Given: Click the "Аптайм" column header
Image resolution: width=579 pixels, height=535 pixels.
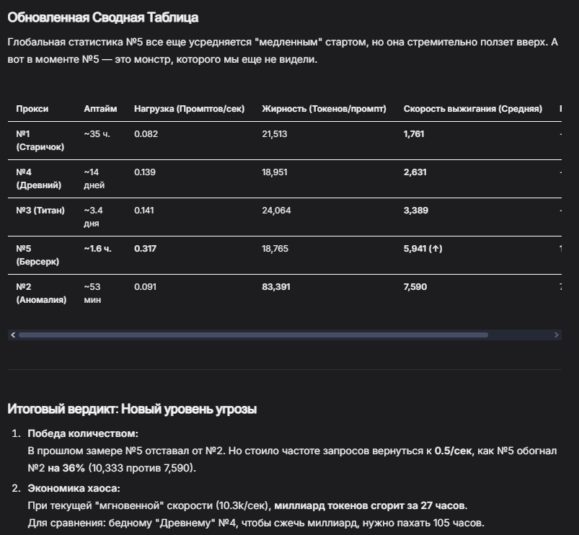Looking at the screenshot, I should click(100, 109).
